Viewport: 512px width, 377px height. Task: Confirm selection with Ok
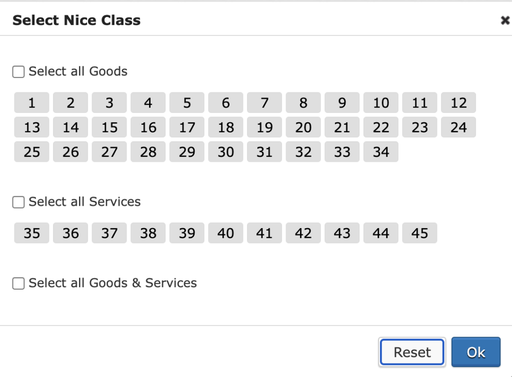(475, 352)
